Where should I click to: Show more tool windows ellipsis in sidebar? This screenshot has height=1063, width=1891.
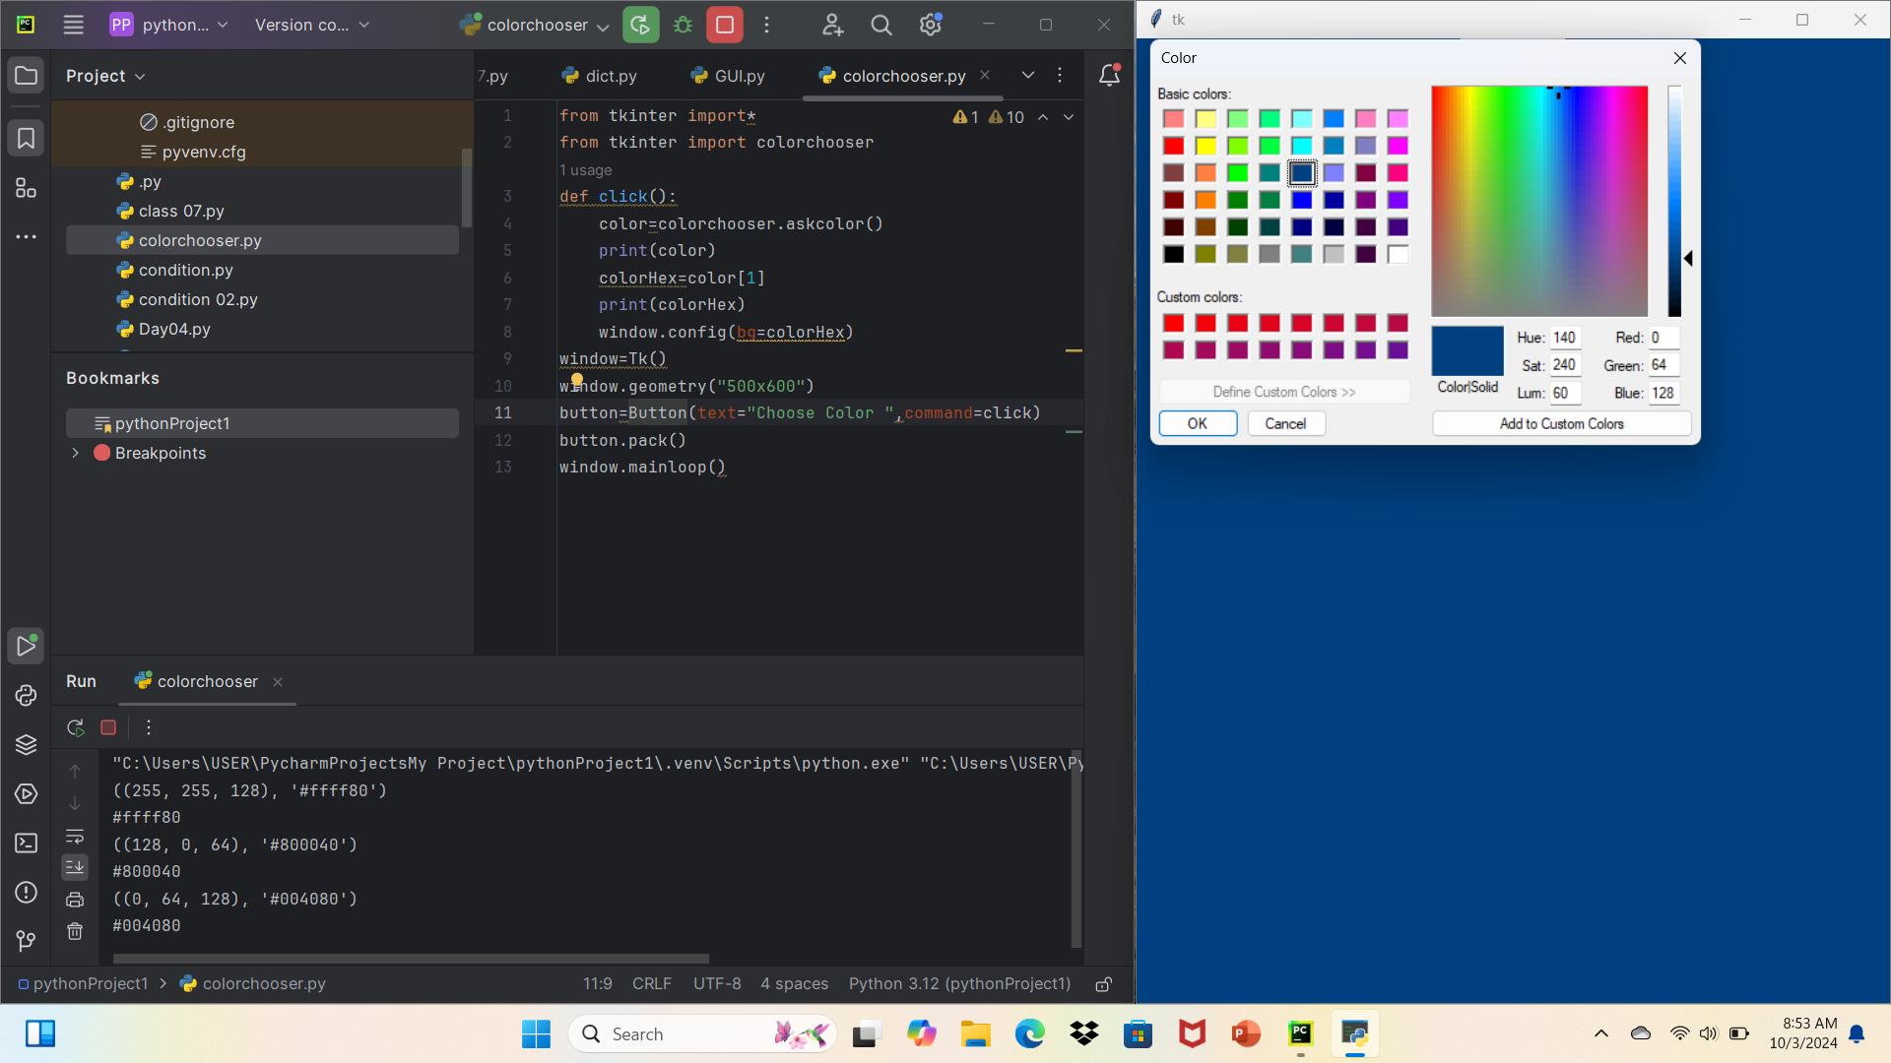coord(27,237)
